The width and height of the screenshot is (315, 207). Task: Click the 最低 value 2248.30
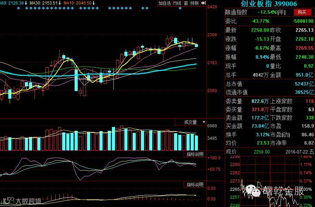coord(305,57)
